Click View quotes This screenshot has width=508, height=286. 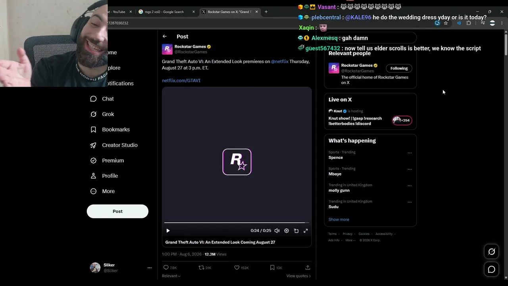tap(298, 276)
